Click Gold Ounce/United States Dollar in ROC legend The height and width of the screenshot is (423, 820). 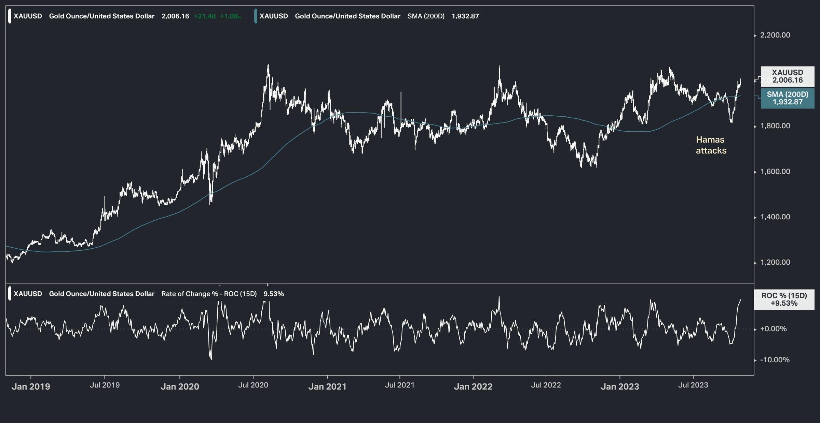tap(102, 294)
